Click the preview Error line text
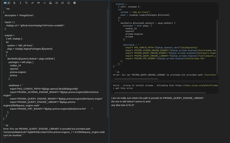230x143 pixels. tap(164, 75)
